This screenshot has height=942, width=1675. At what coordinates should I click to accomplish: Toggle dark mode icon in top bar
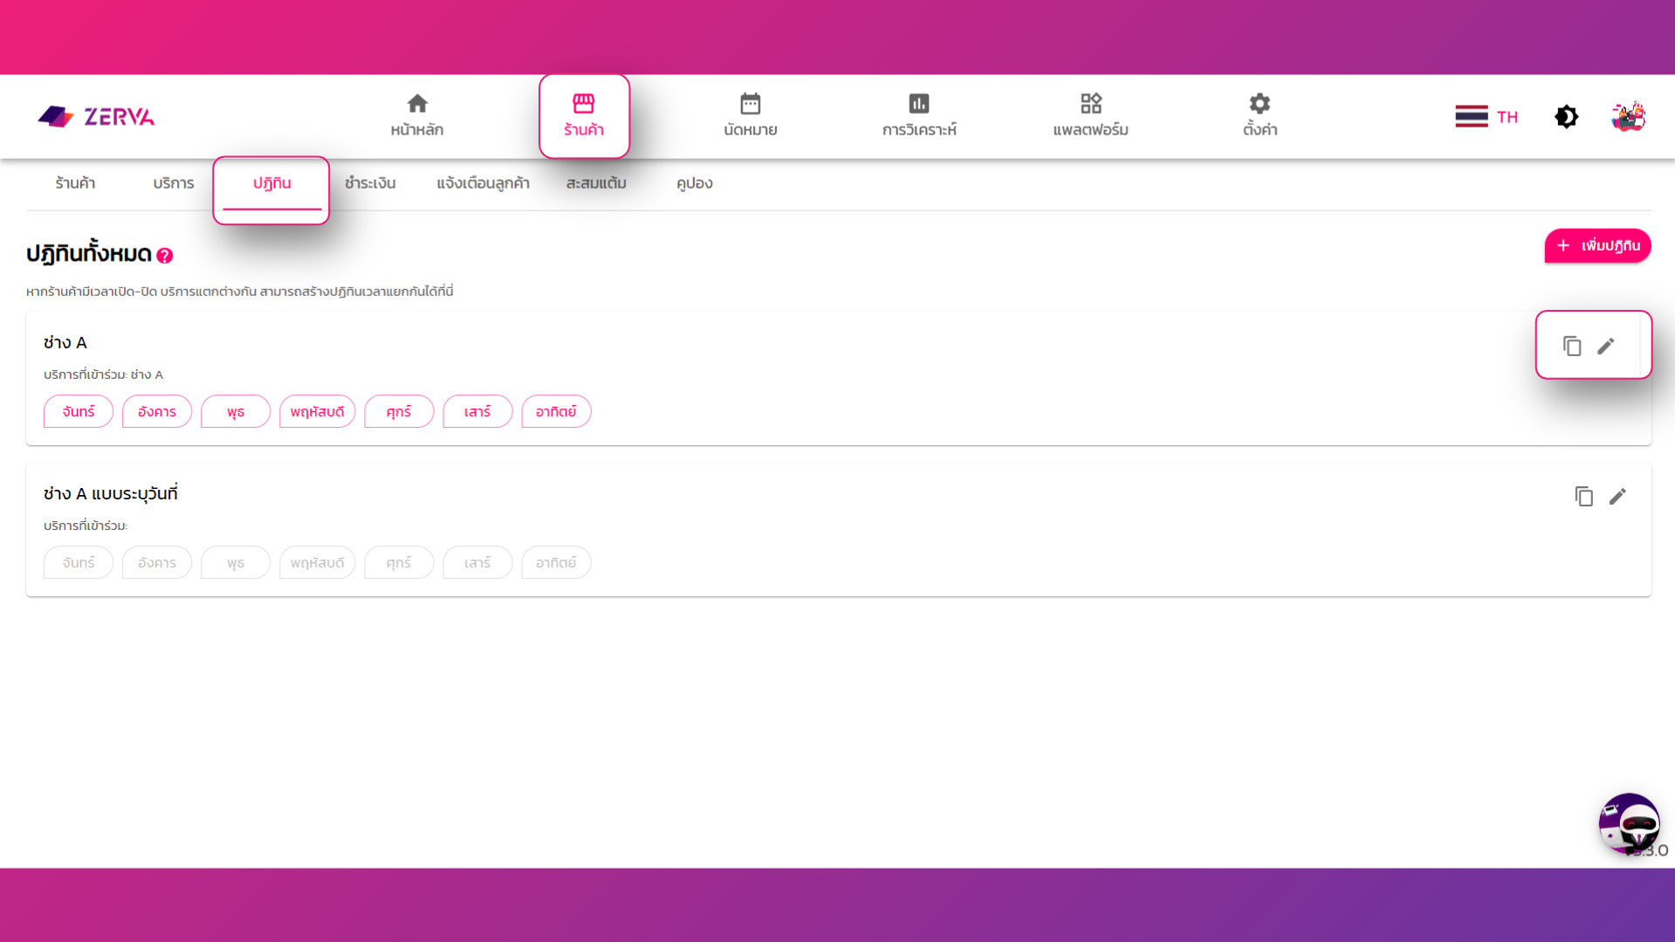pos(1566,116)
